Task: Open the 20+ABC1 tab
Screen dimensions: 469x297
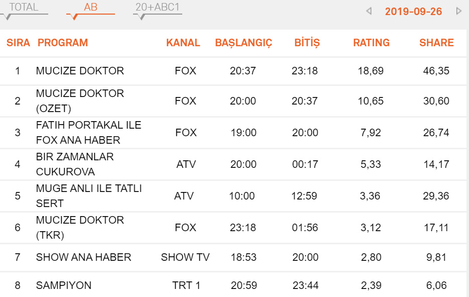Action: (157, 8)
